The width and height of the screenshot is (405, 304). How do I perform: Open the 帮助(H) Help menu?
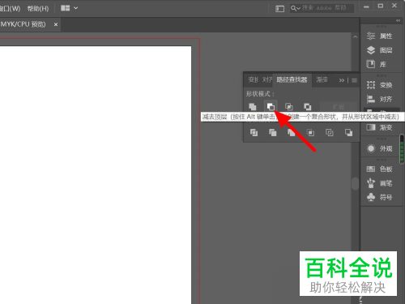click(x=38, y=9)
